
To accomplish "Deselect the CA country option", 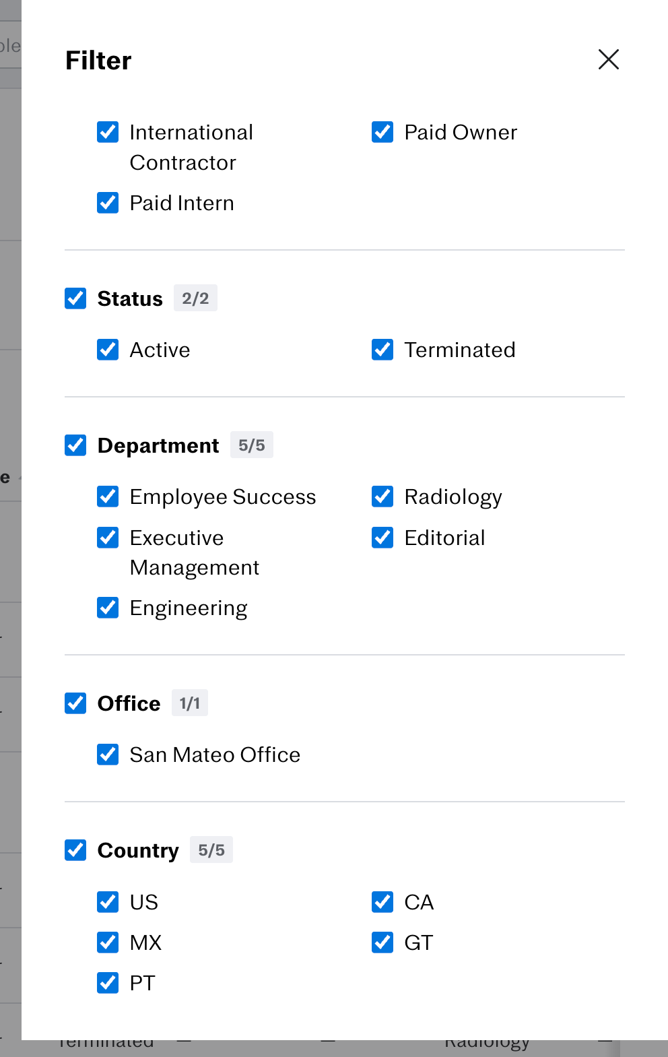I will [382, 902].
